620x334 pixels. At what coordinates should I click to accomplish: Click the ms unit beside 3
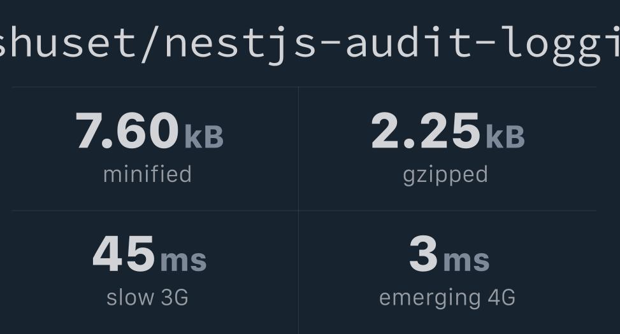466,260
